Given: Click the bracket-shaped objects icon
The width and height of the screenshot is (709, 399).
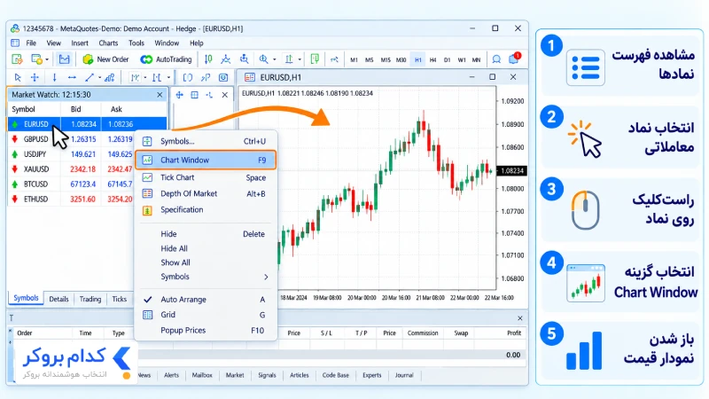Looking at the screenshot, I should (x=188, y=77).
